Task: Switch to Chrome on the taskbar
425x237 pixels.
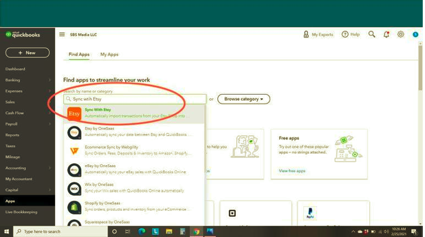Action: point(197,231)
